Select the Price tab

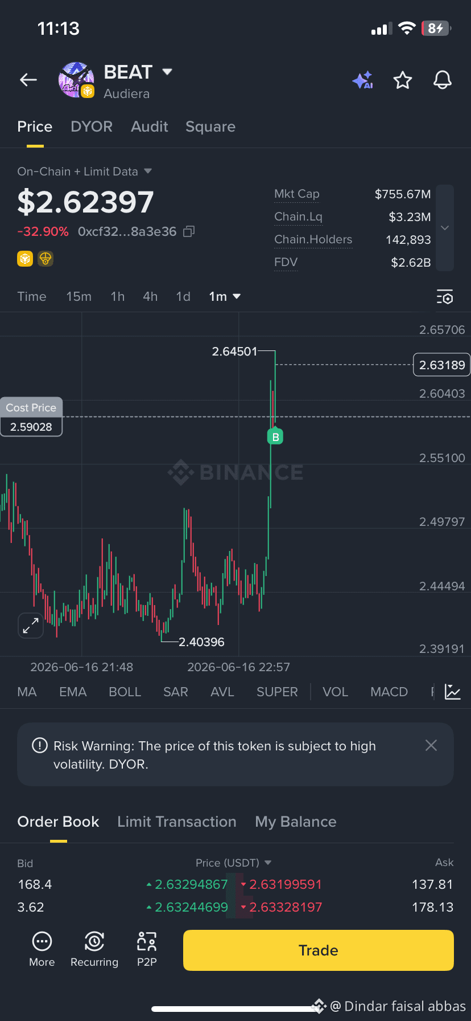coord(35,126)
